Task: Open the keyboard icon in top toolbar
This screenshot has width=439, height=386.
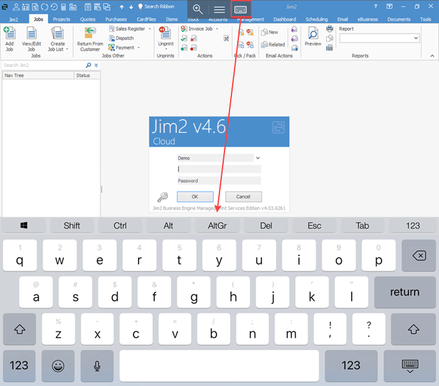Action: click(x=241, y=9)
